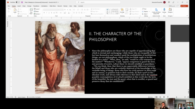Click the School of Athens image on slide
This screenshot has height=109, width=195.
60,57
